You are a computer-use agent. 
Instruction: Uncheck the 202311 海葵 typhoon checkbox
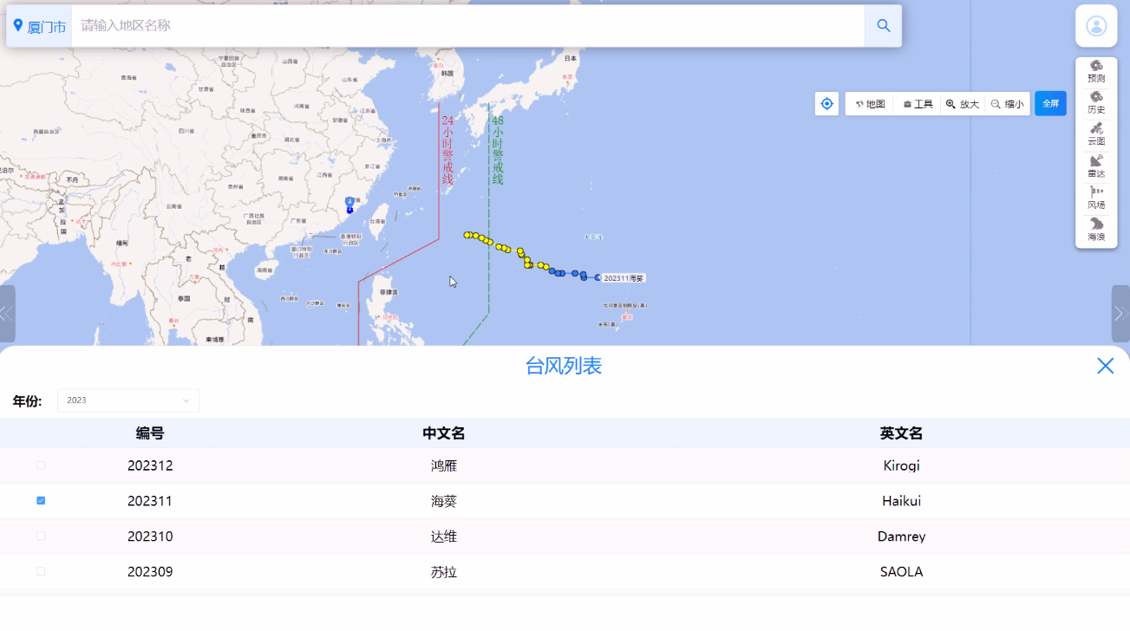(x=41, y=501)
